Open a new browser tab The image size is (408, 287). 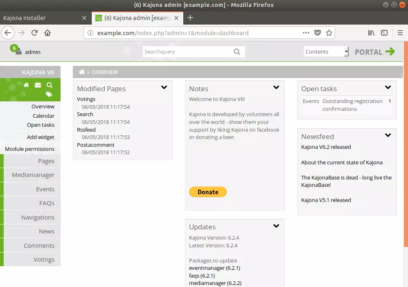190,18
